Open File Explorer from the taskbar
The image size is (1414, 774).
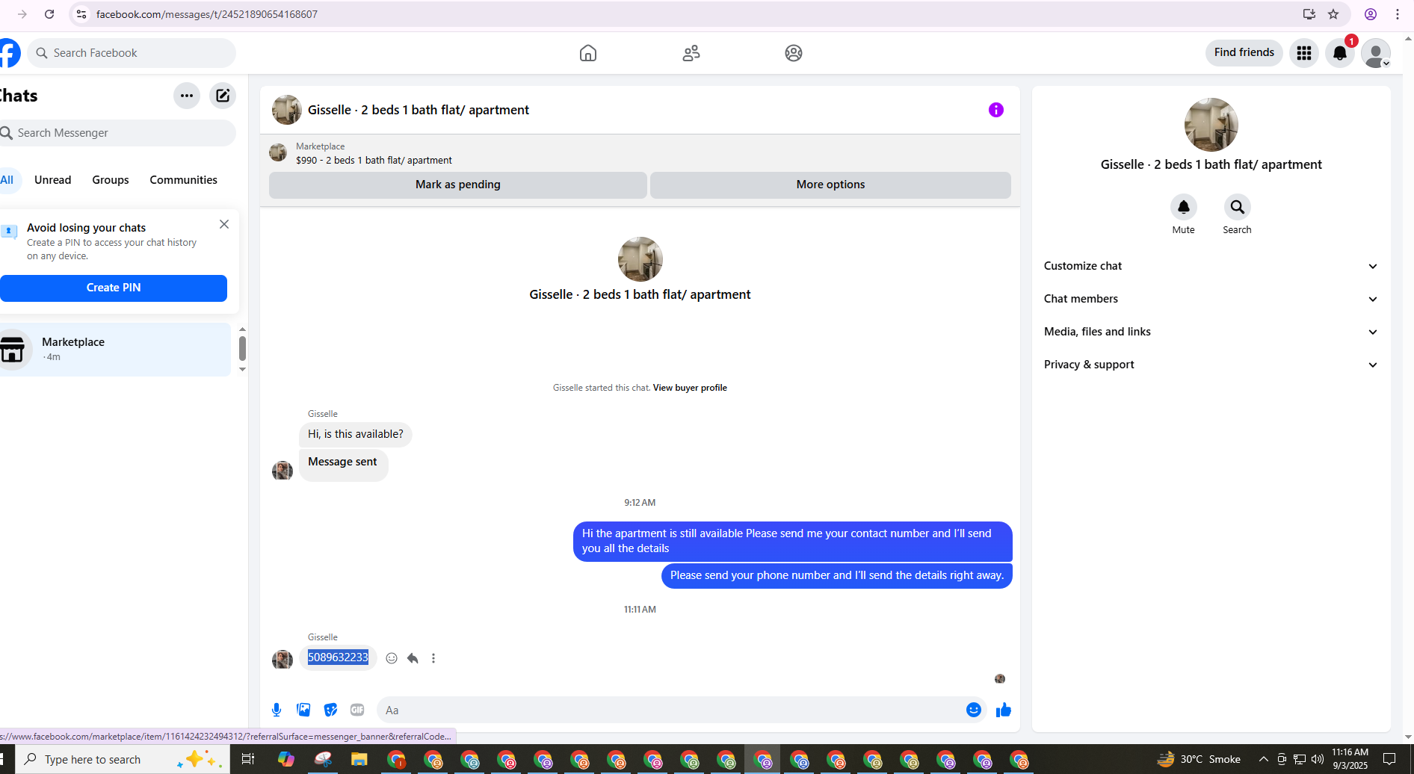coord(359,759)
